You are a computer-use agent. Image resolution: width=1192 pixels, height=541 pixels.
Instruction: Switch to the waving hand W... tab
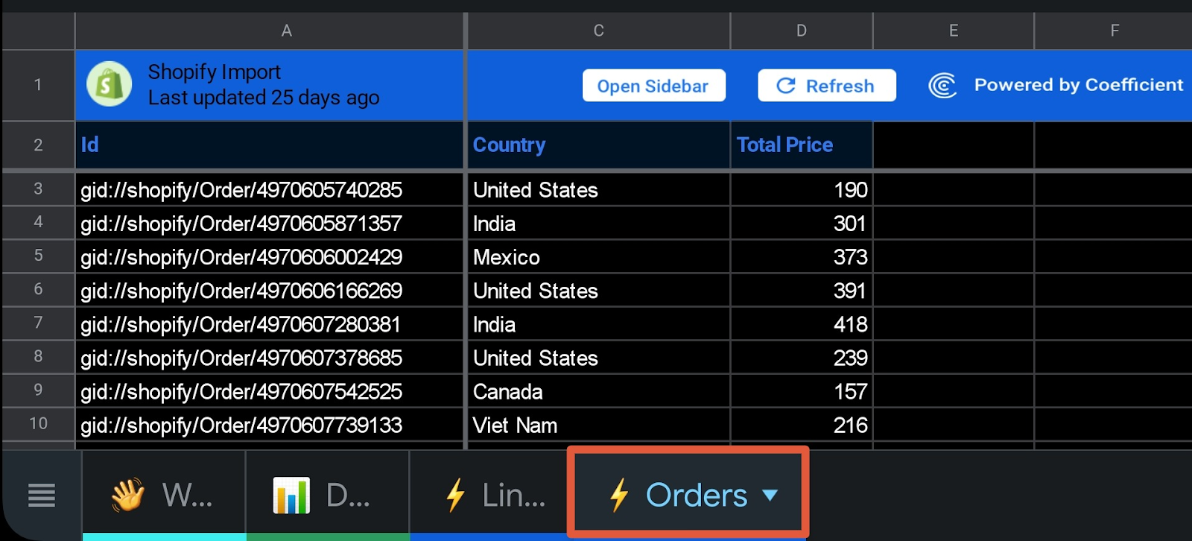[x=164, y=495]
